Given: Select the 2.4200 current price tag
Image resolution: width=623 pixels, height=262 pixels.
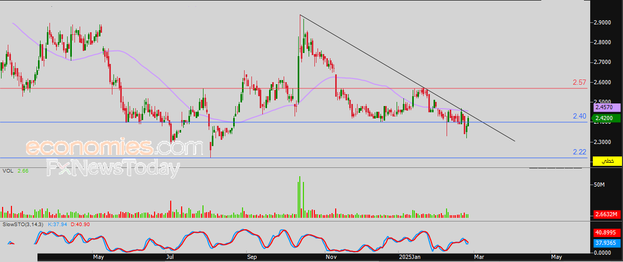Looking at the screenshot, I should tap(605, 118).
